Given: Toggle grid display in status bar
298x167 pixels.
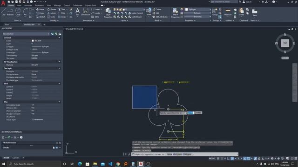Looking at the screenshot, I should pyautogui.click(x=218, y=159).
